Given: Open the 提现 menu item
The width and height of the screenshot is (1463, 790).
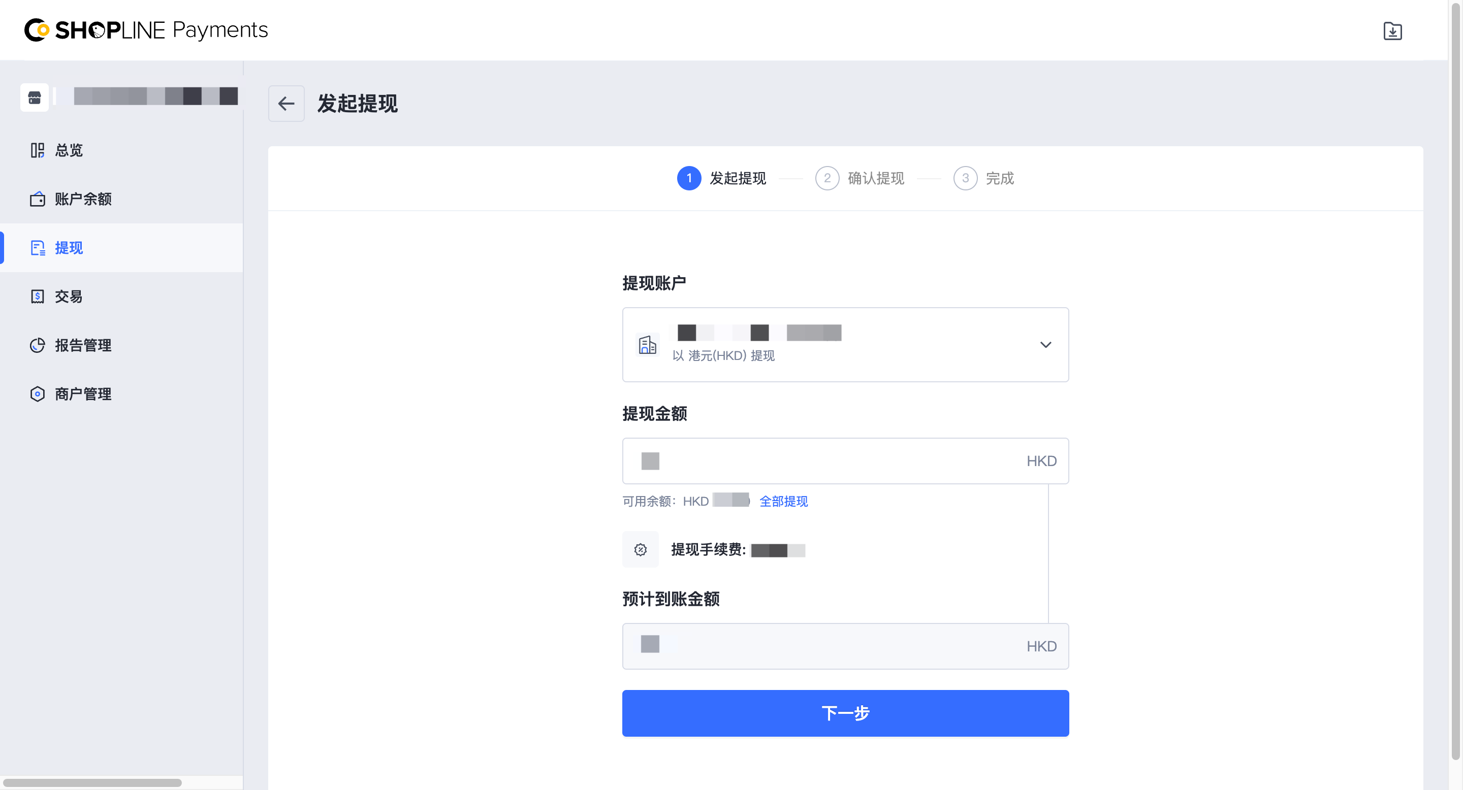Looking at the screenshot, I should click(69, 248).
